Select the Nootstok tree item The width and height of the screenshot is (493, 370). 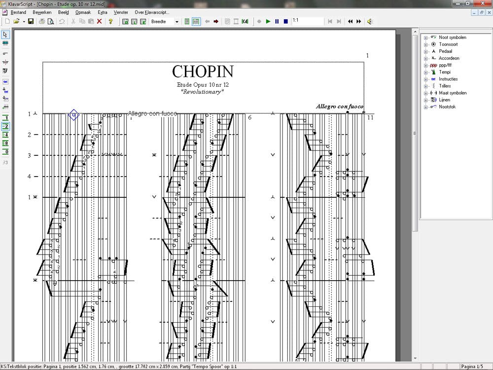pos(447,107)
